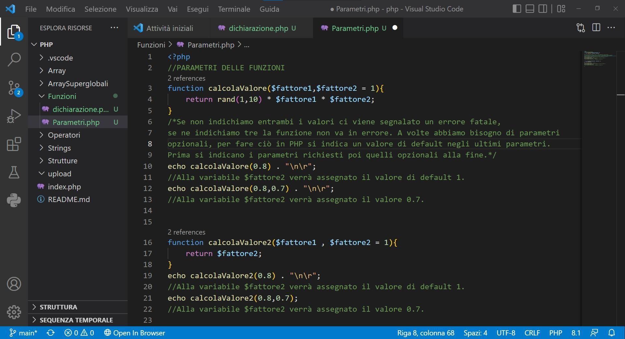Change encoding via UTF-8 indicator

point(506,333)
